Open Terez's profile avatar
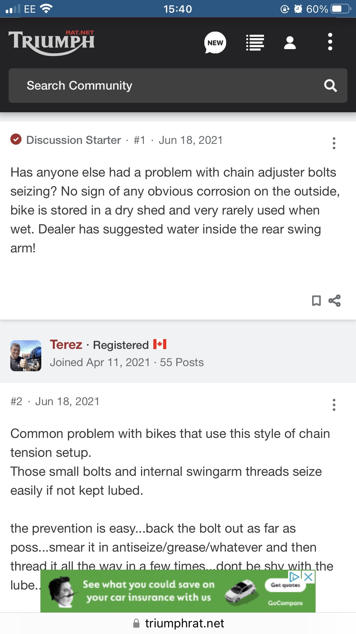The height and width of the screenshot is (634, 356). (x=26, y=355)
